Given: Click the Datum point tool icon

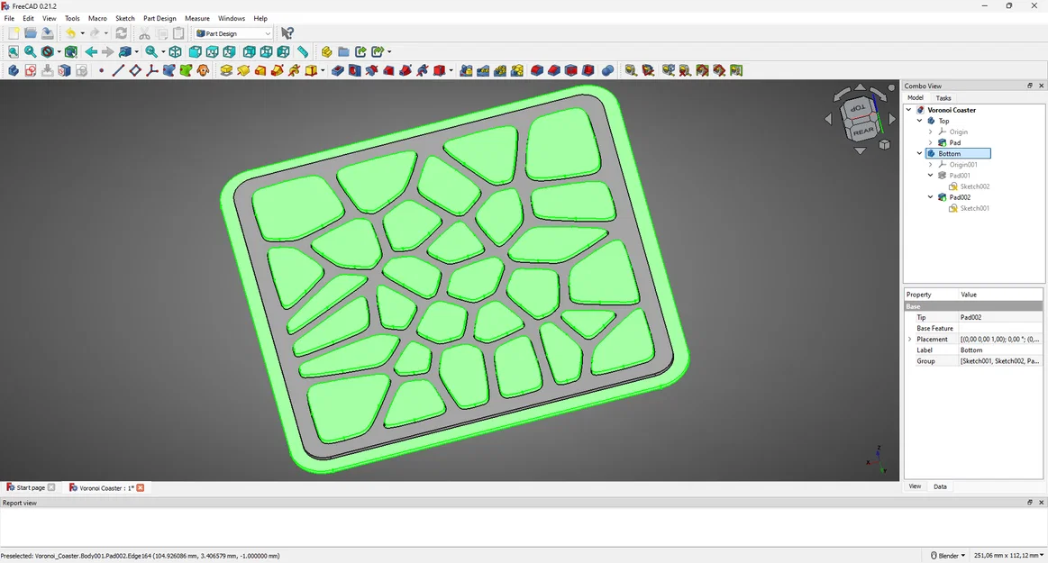Looking at the screenshot, I should click(x=101, y=70).
